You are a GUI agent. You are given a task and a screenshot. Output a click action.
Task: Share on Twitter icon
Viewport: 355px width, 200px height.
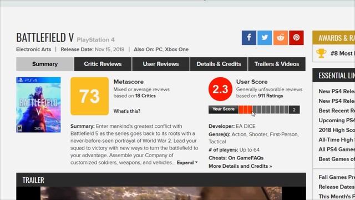pyautogui.click(x=265, y=38)
